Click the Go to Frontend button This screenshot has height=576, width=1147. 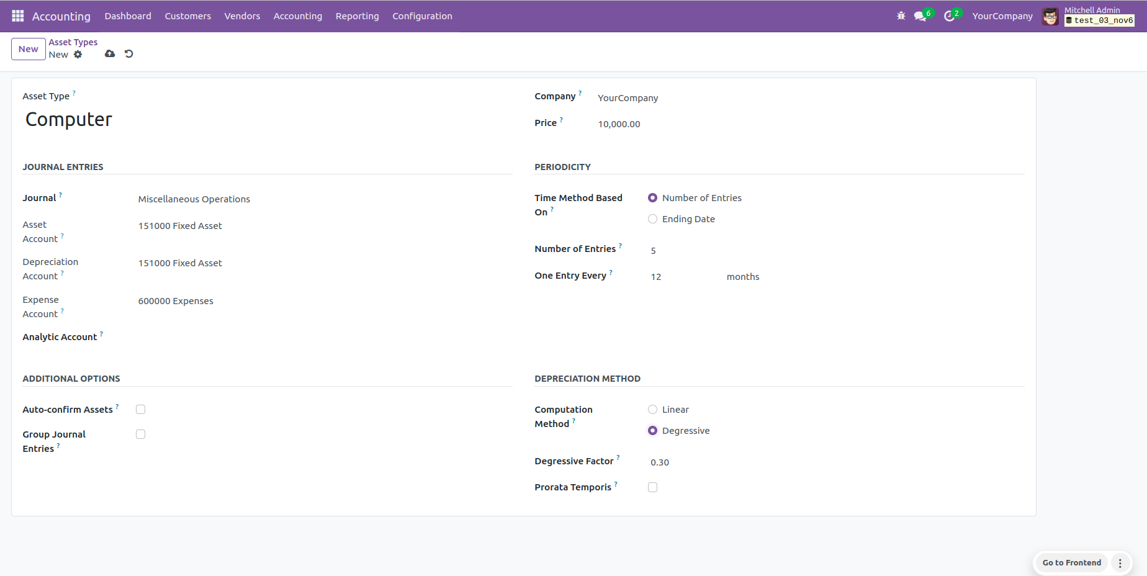pos(1071,563)
